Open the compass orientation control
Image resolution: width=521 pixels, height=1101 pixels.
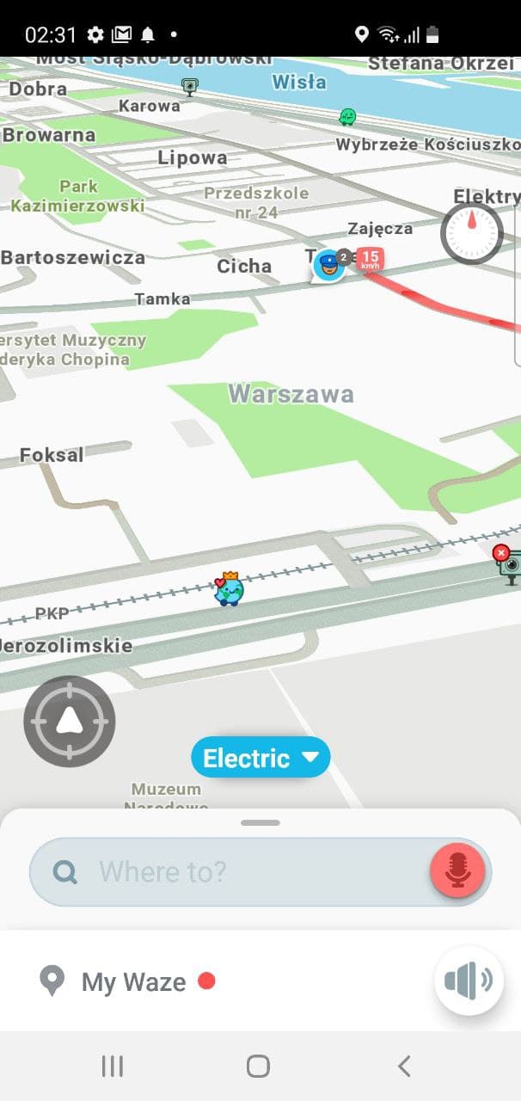[x=472, y=233]
